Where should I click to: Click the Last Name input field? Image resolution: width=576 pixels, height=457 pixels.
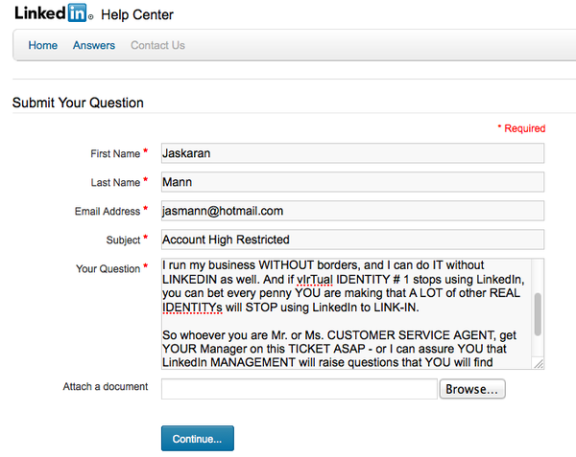pyautogui.click(x=352, y=182)
